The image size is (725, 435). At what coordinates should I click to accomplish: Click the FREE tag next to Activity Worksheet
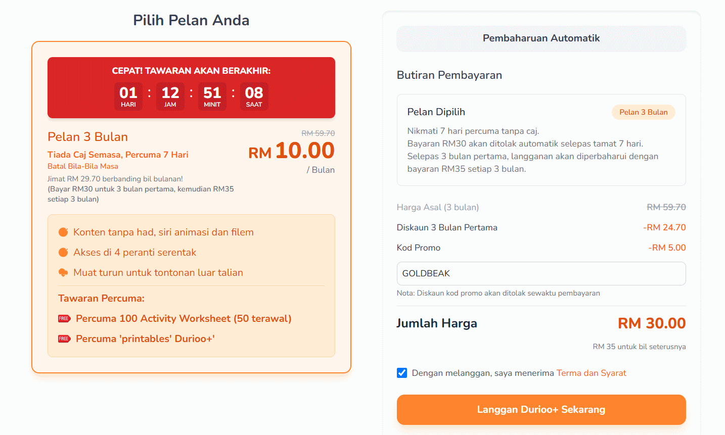pos(64,318)
